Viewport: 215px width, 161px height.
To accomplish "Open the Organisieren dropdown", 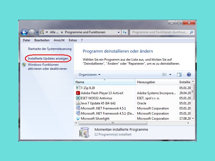I will click(89, 75).
